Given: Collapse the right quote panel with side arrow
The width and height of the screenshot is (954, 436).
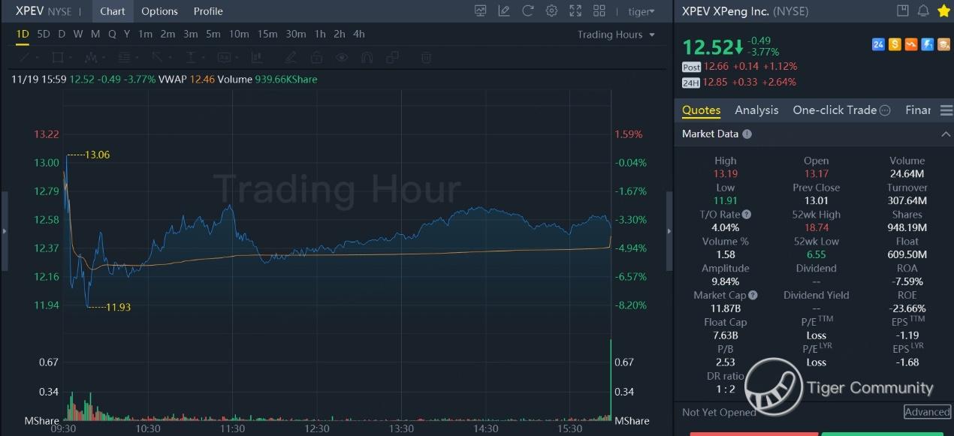Looking at the screenshot, I should [x=670, y=231].
